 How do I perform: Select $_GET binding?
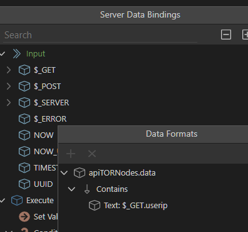[x=44, y=70]
